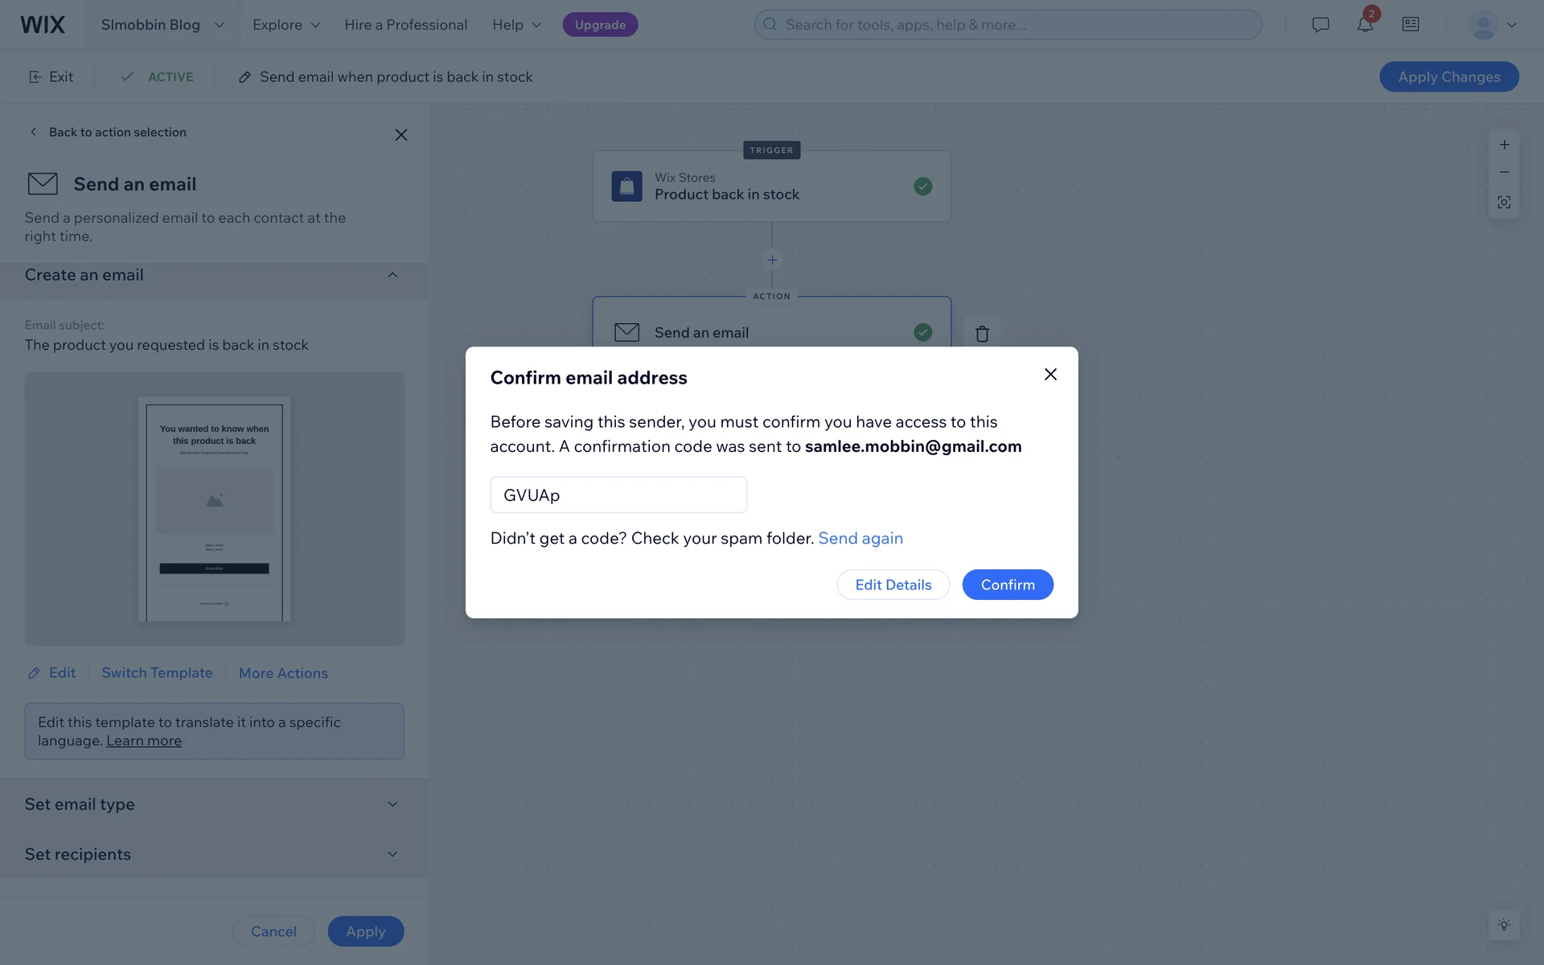Expand the Set recipients section

pos(392,854)
